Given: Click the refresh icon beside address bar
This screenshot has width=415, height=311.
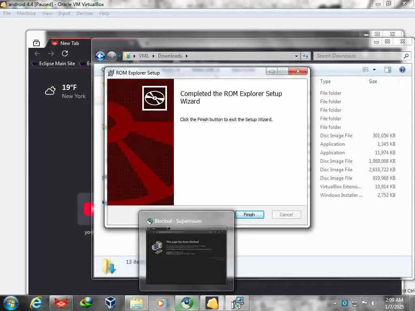Looking at the screenshot, I should 306,56.
